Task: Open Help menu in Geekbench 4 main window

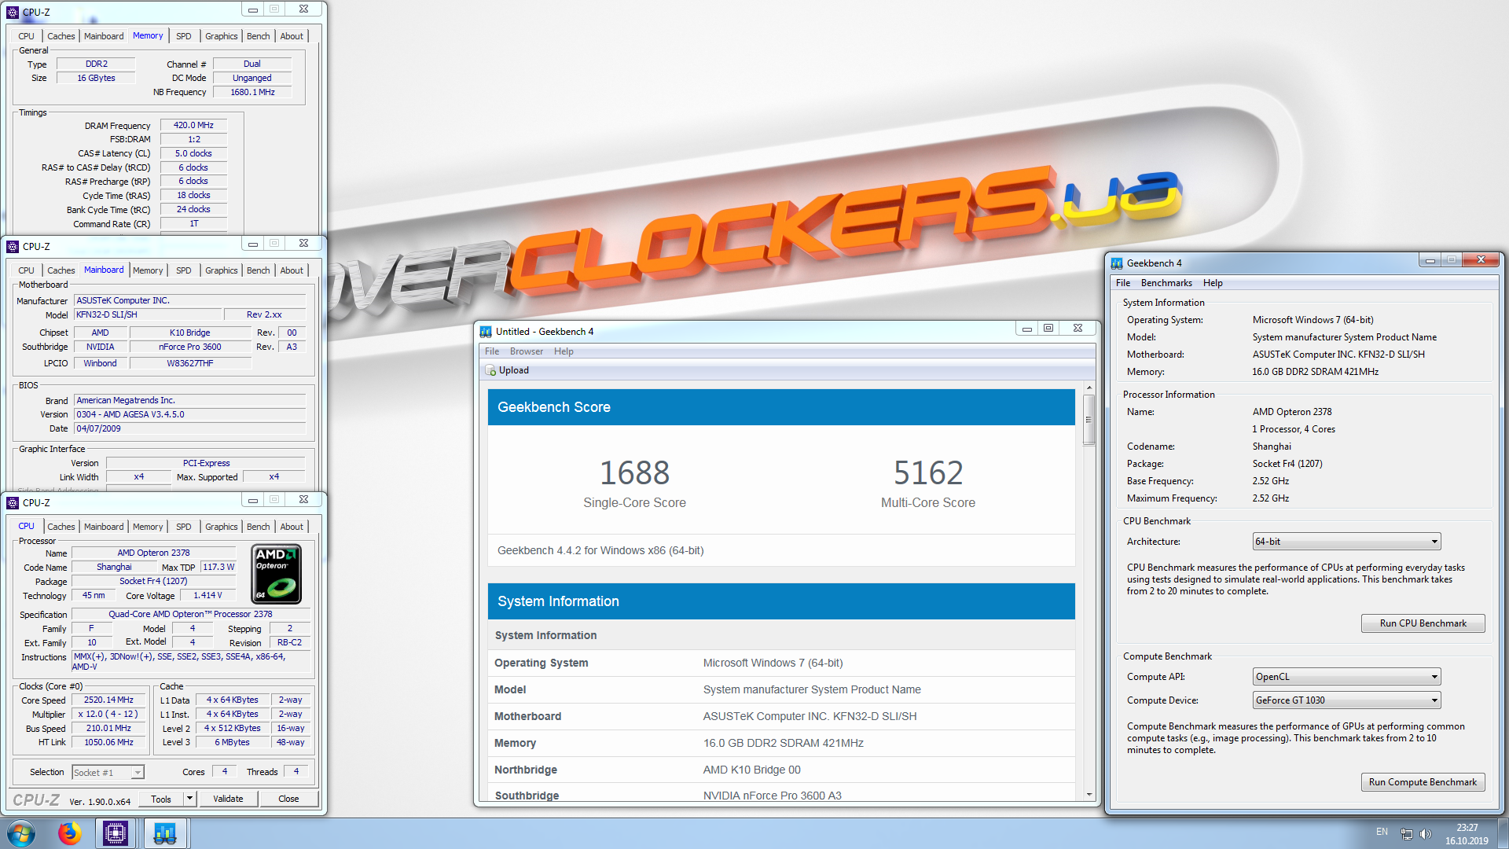Action: click(x=1213, y=283)
